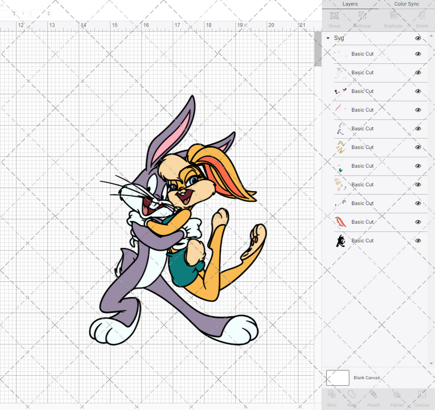Use the Attach tool
This screenshot has width=435, height=410.
[373, 398]
